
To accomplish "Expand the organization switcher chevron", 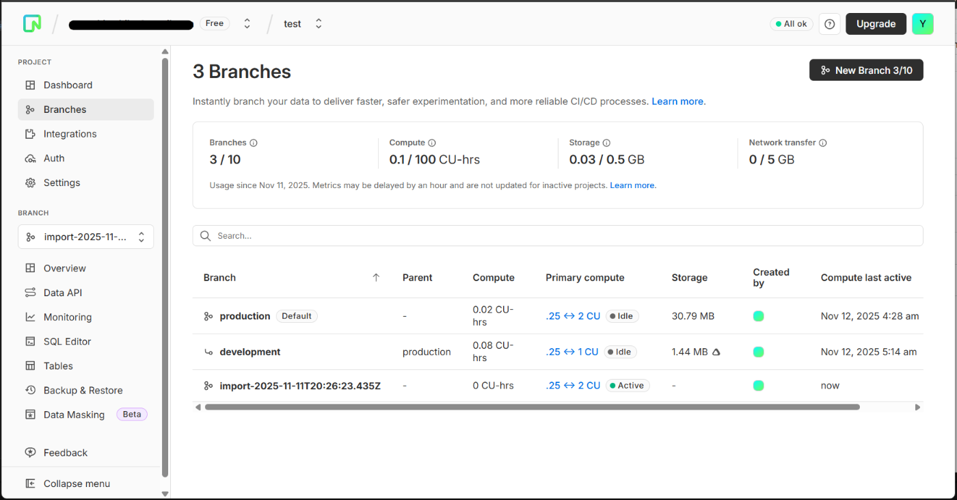I will click(247, 24).
